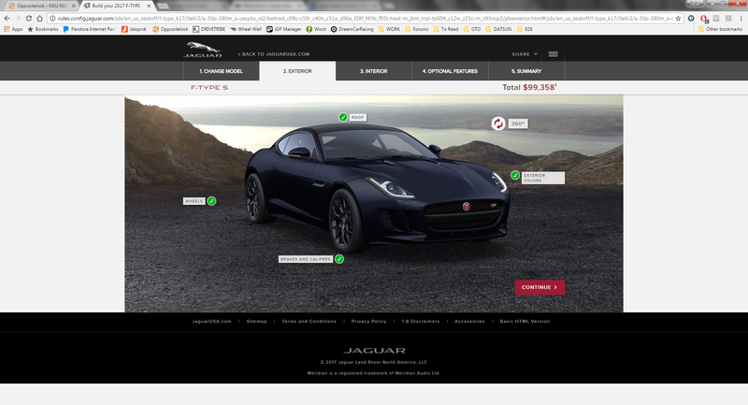Open the DreamCarRacing bookmark
The height and width of the screenshot is (405, 748).
tap(352, 29)
